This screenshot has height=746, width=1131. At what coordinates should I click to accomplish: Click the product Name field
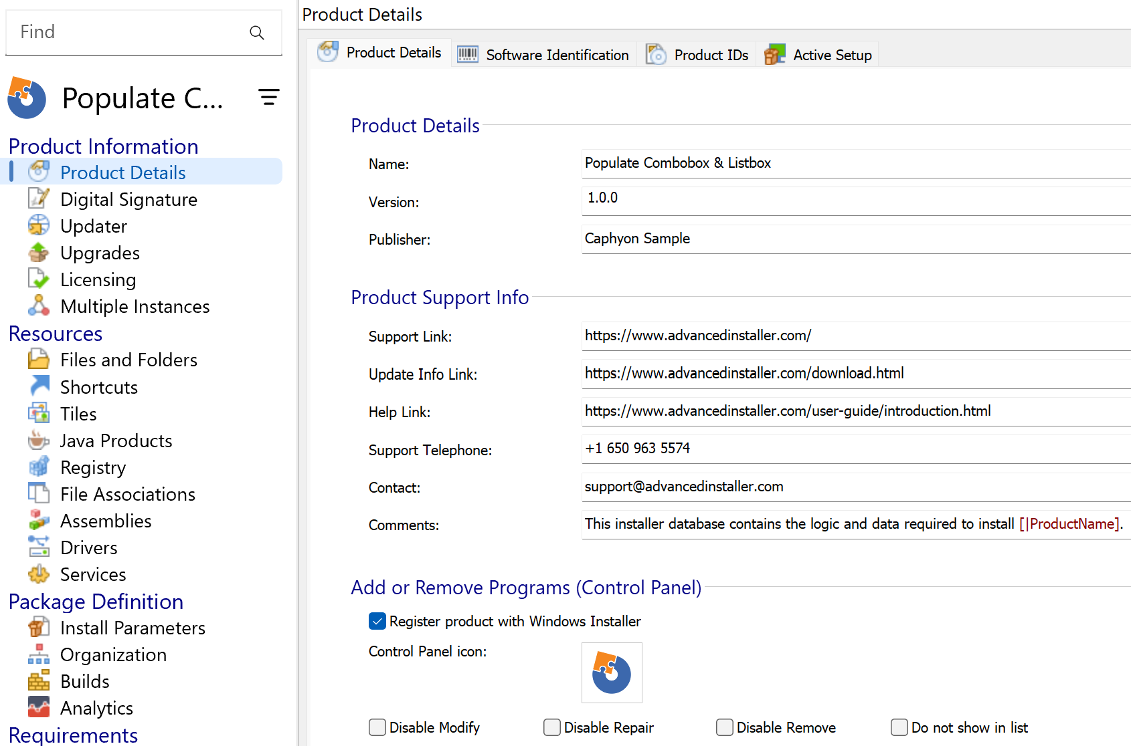(857, 163)
